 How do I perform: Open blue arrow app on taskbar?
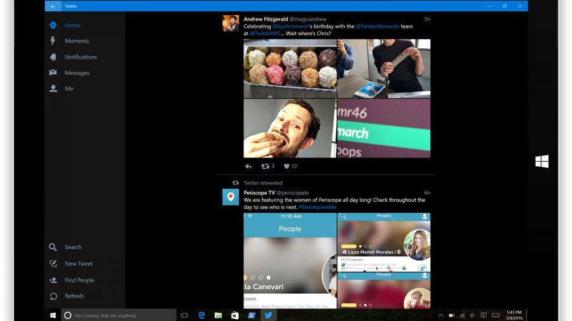(x=252, y=315)
